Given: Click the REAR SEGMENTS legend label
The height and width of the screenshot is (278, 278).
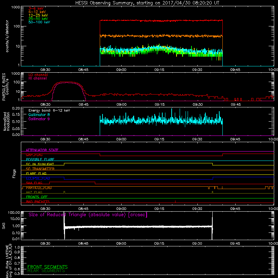Looking at the screenshot, I should tap(46, 271).
